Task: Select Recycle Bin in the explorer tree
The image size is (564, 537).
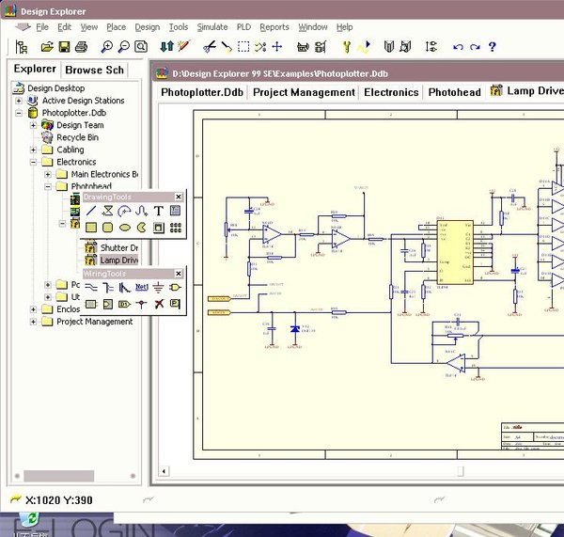Action: (77, 137)
